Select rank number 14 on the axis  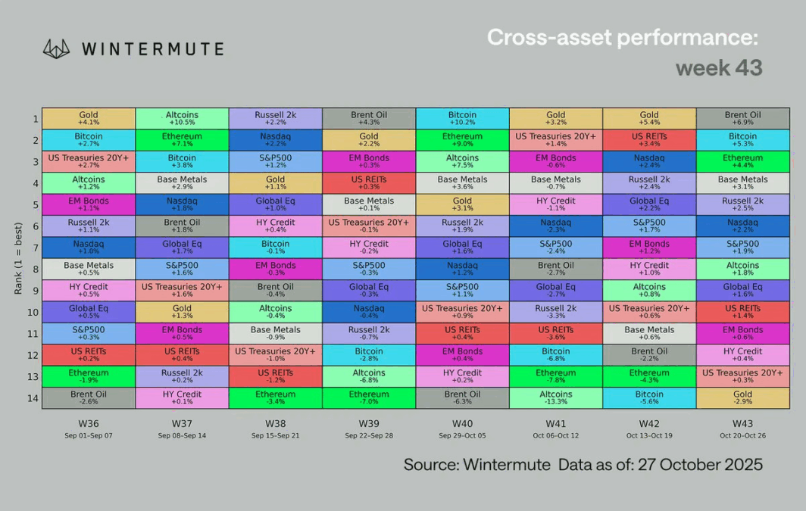(x=33, y=398)
